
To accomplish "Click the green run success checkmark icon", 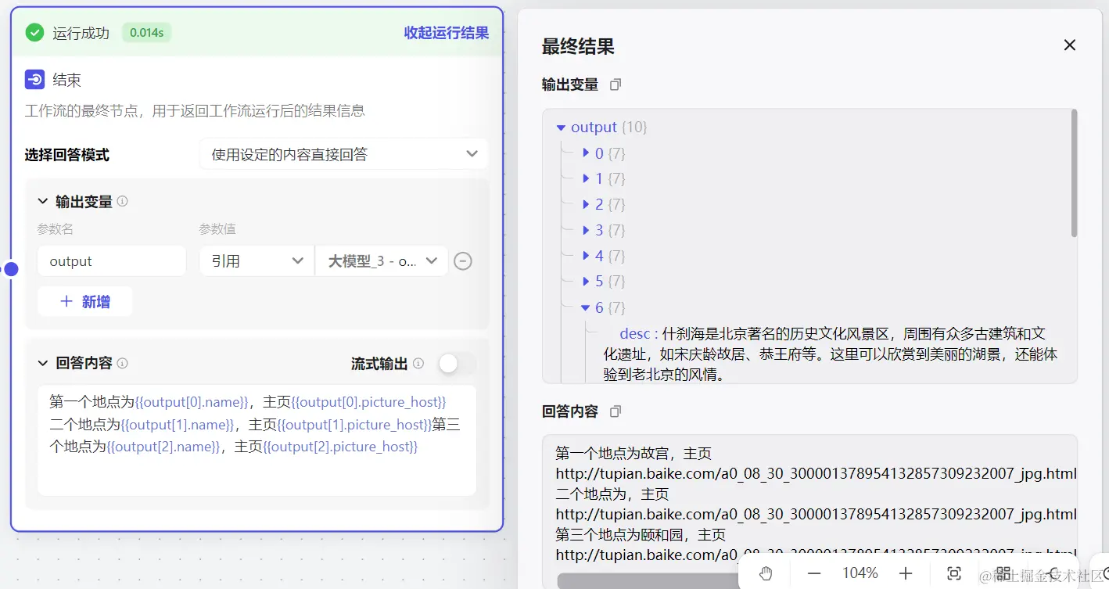I will click(34, 32).
